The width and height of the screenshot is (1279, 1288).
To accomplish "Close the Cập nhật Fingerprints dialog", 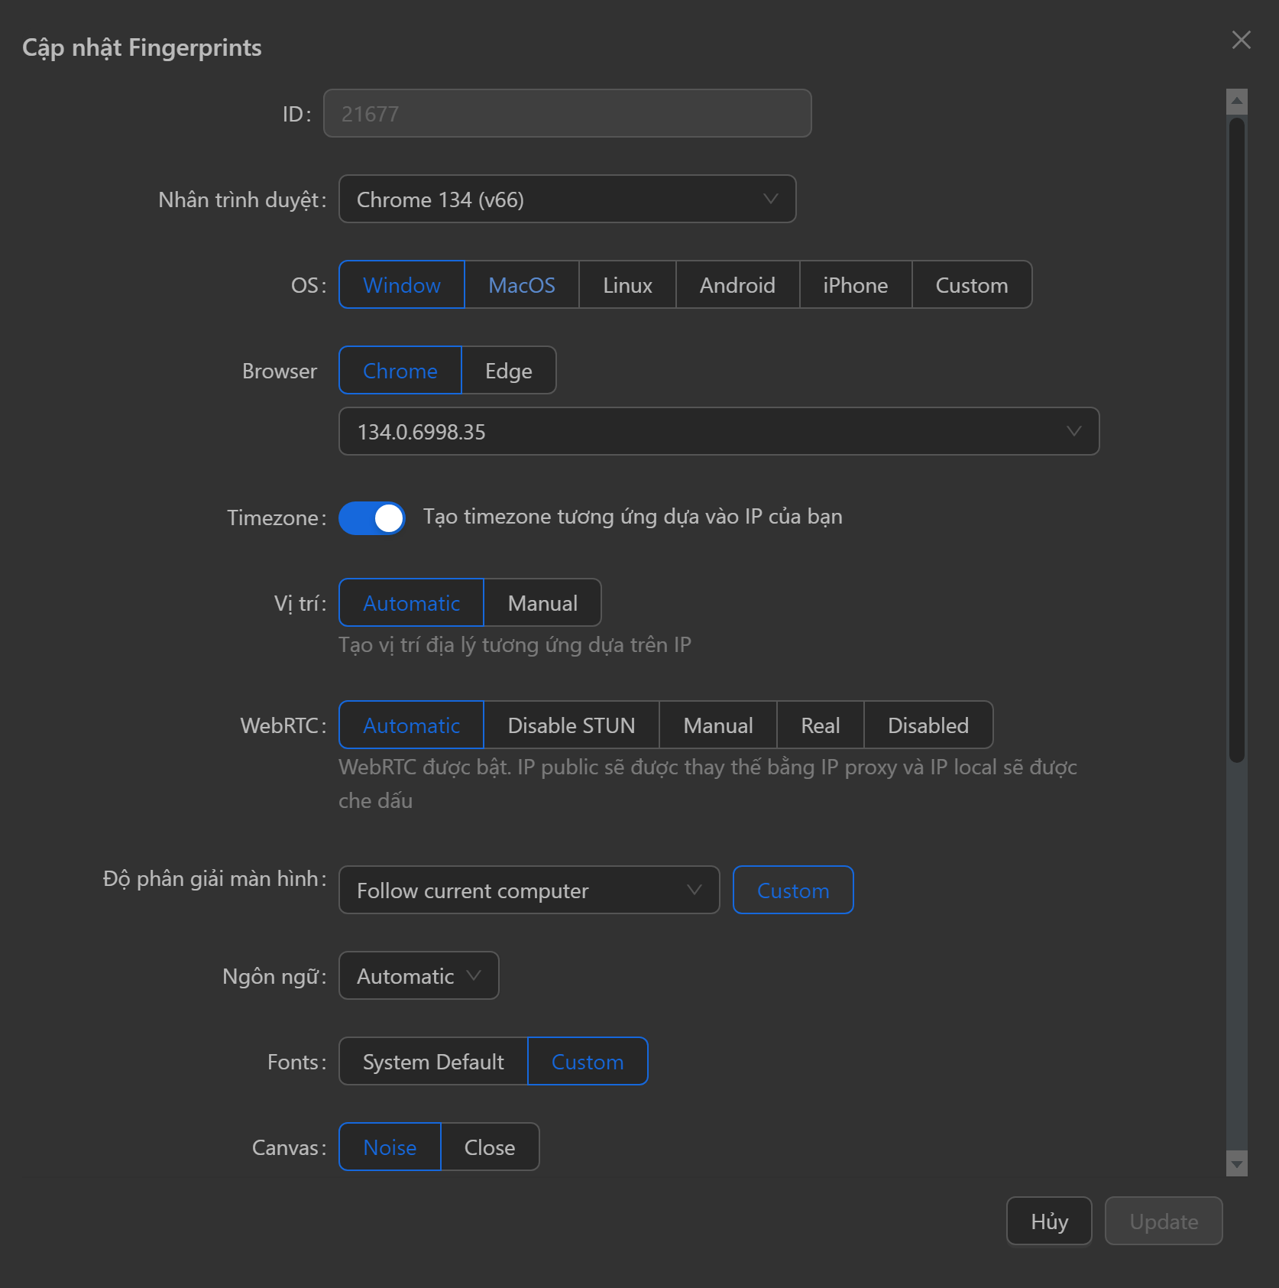I will point(1239,40).
